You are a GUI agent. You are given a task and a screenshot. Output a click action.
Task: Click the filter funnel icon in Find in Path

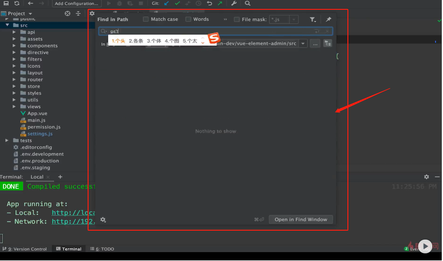(x=312, y=20)
